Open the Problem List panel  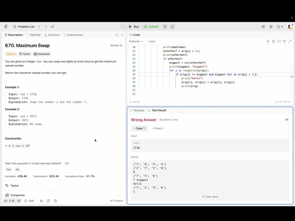tap(24, 27)
